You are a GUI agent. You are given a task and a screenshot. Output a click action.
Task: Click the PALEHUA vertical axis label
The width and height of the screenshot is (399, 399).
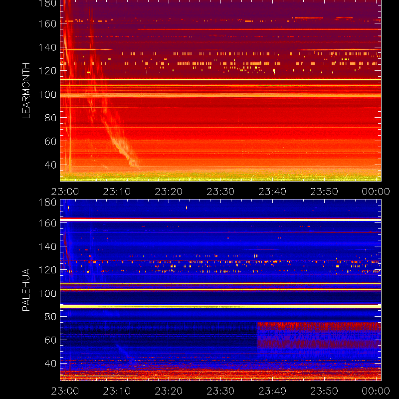tap(26, 290)
